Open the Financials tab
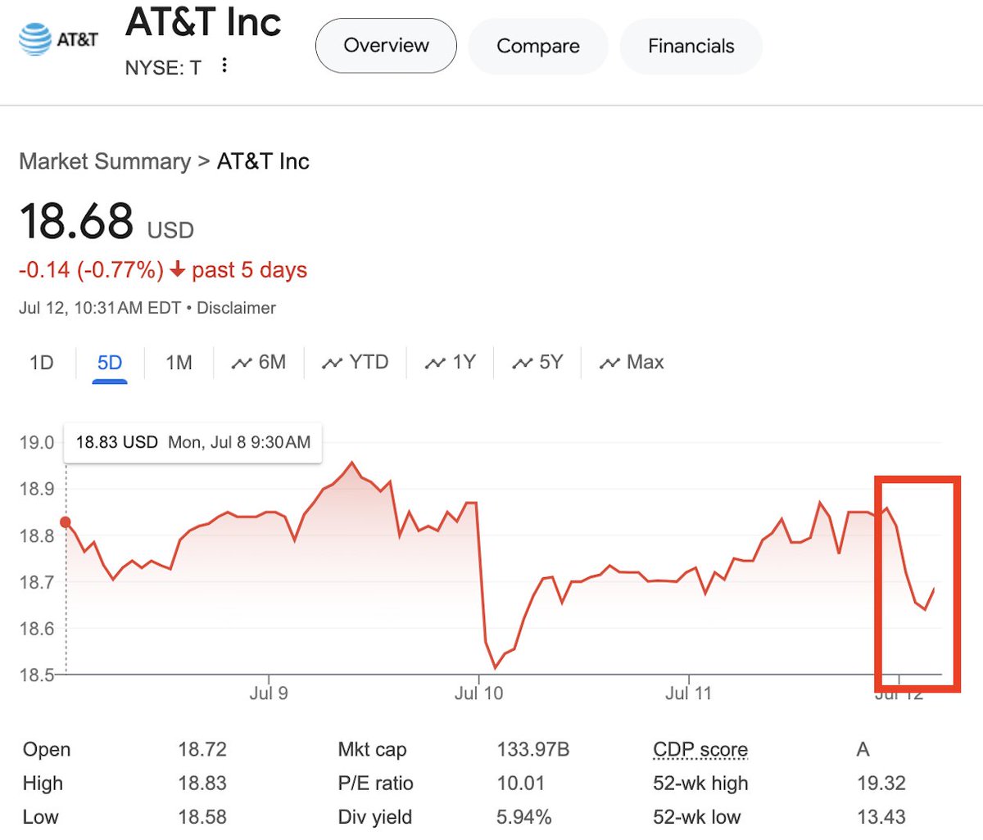 tap(691, 46)
